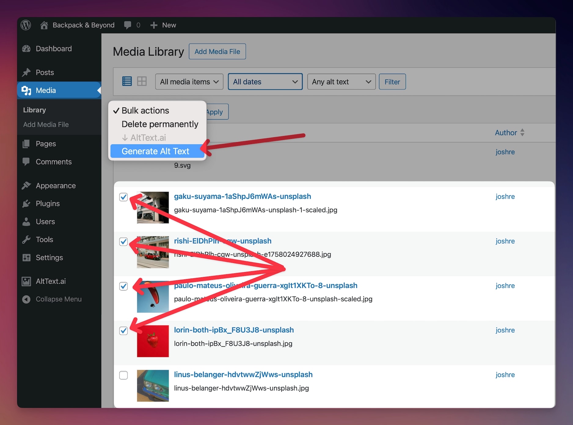Click joshre author in the linus-belanger row
The image size is (573, 425).
[x=505, y=375]
